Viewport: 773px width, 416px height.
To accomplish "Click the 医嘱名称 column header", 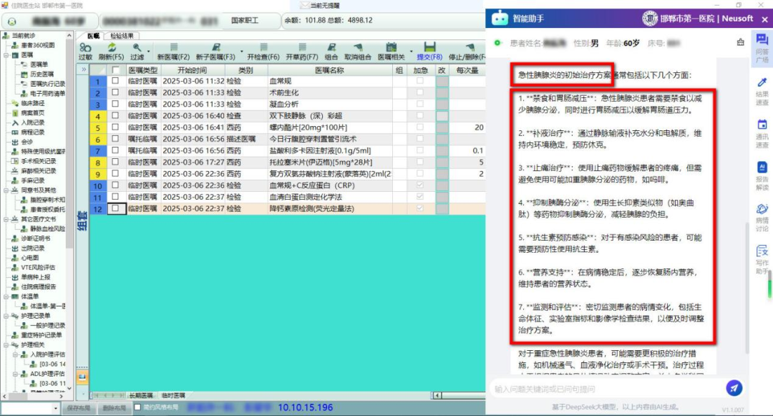I will [329, 70].
